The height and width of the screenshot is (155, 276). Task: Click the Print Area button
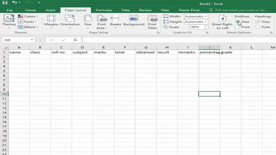click(102, 22)
